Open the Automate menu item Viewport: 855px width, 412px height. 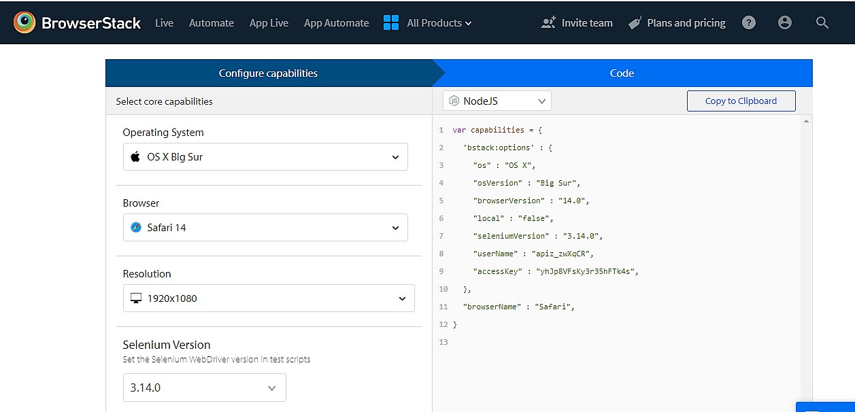[211, 22]
